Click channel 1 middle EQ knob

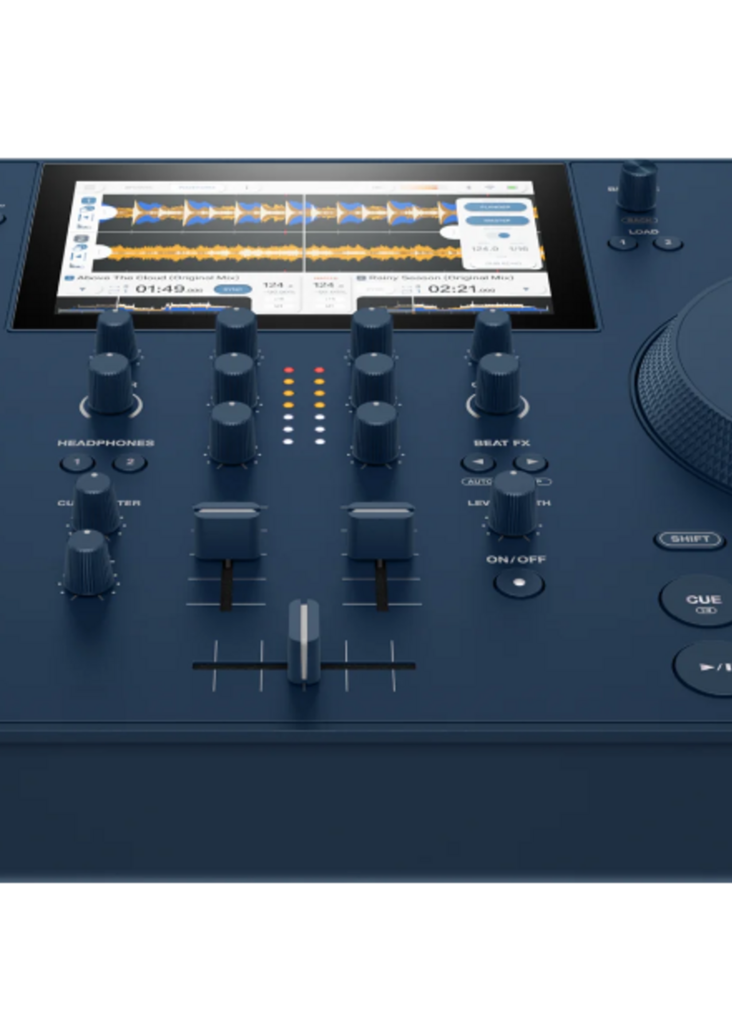tap(234, 379)
